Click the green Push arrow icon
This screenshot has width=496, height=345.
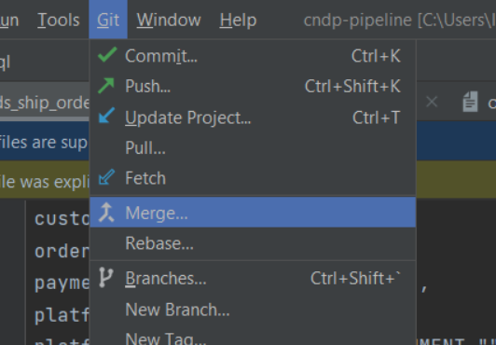[x=106, y=86]
